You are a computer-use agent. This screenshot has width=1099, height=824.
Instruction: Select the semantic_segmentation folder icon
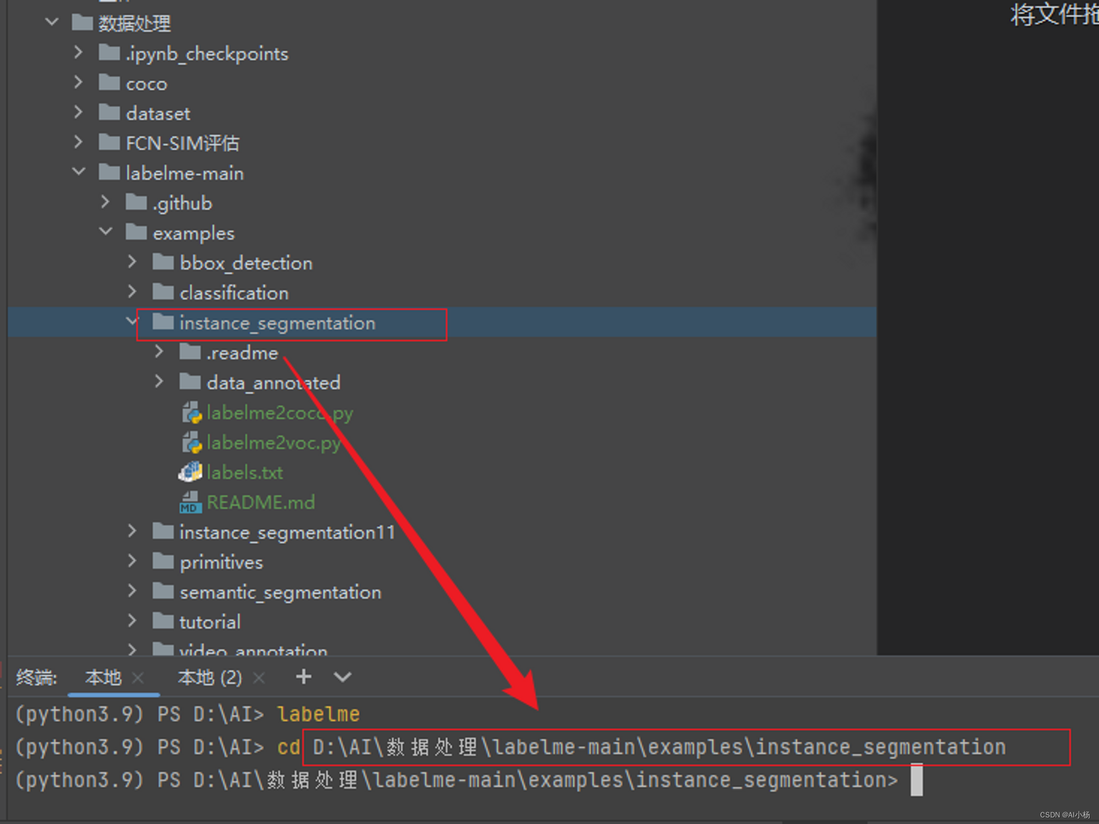(163, 590)
